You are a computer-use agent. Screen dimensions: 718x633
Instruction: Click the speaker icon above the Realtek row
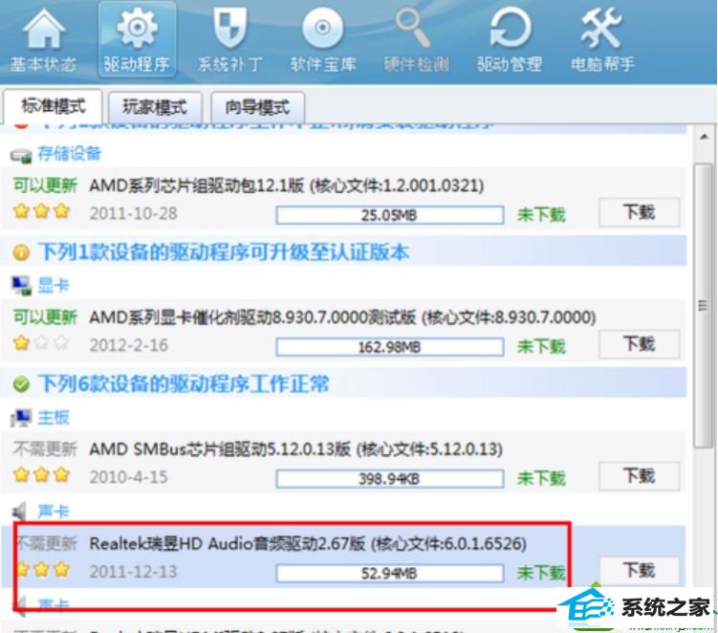click(19, 512)
